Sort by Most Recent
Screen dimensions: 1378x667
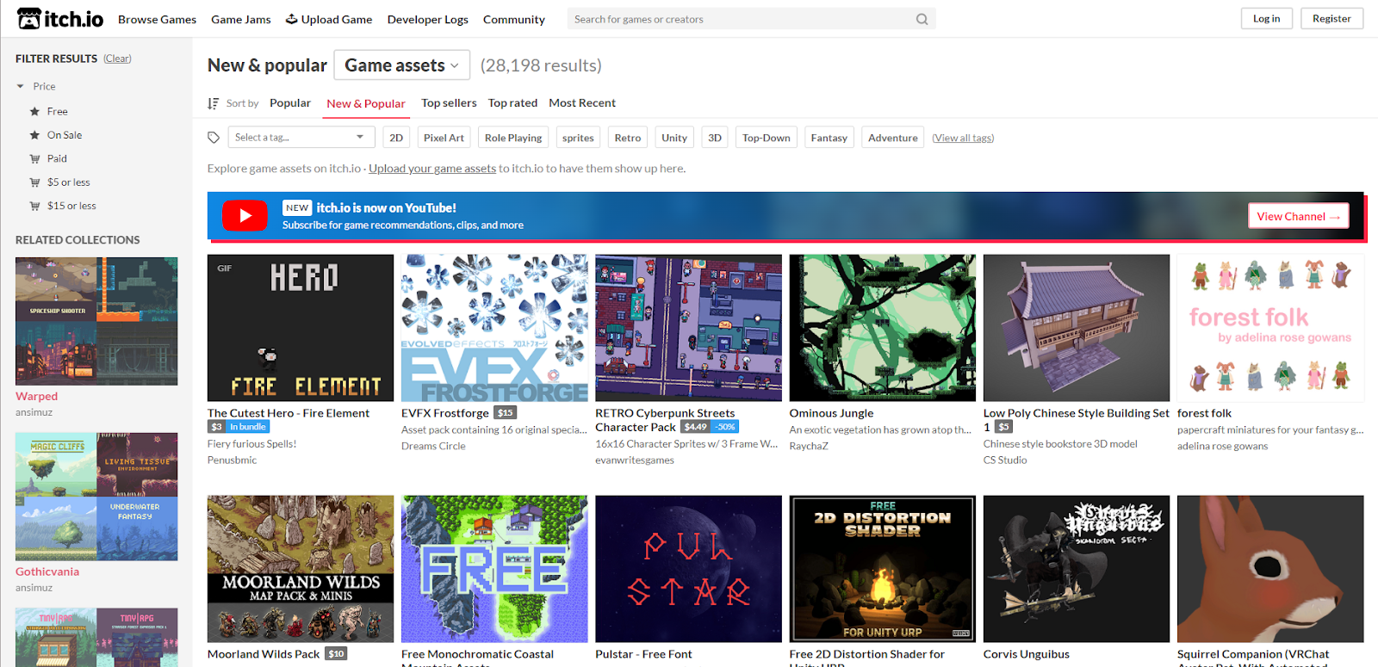[582, 102]
